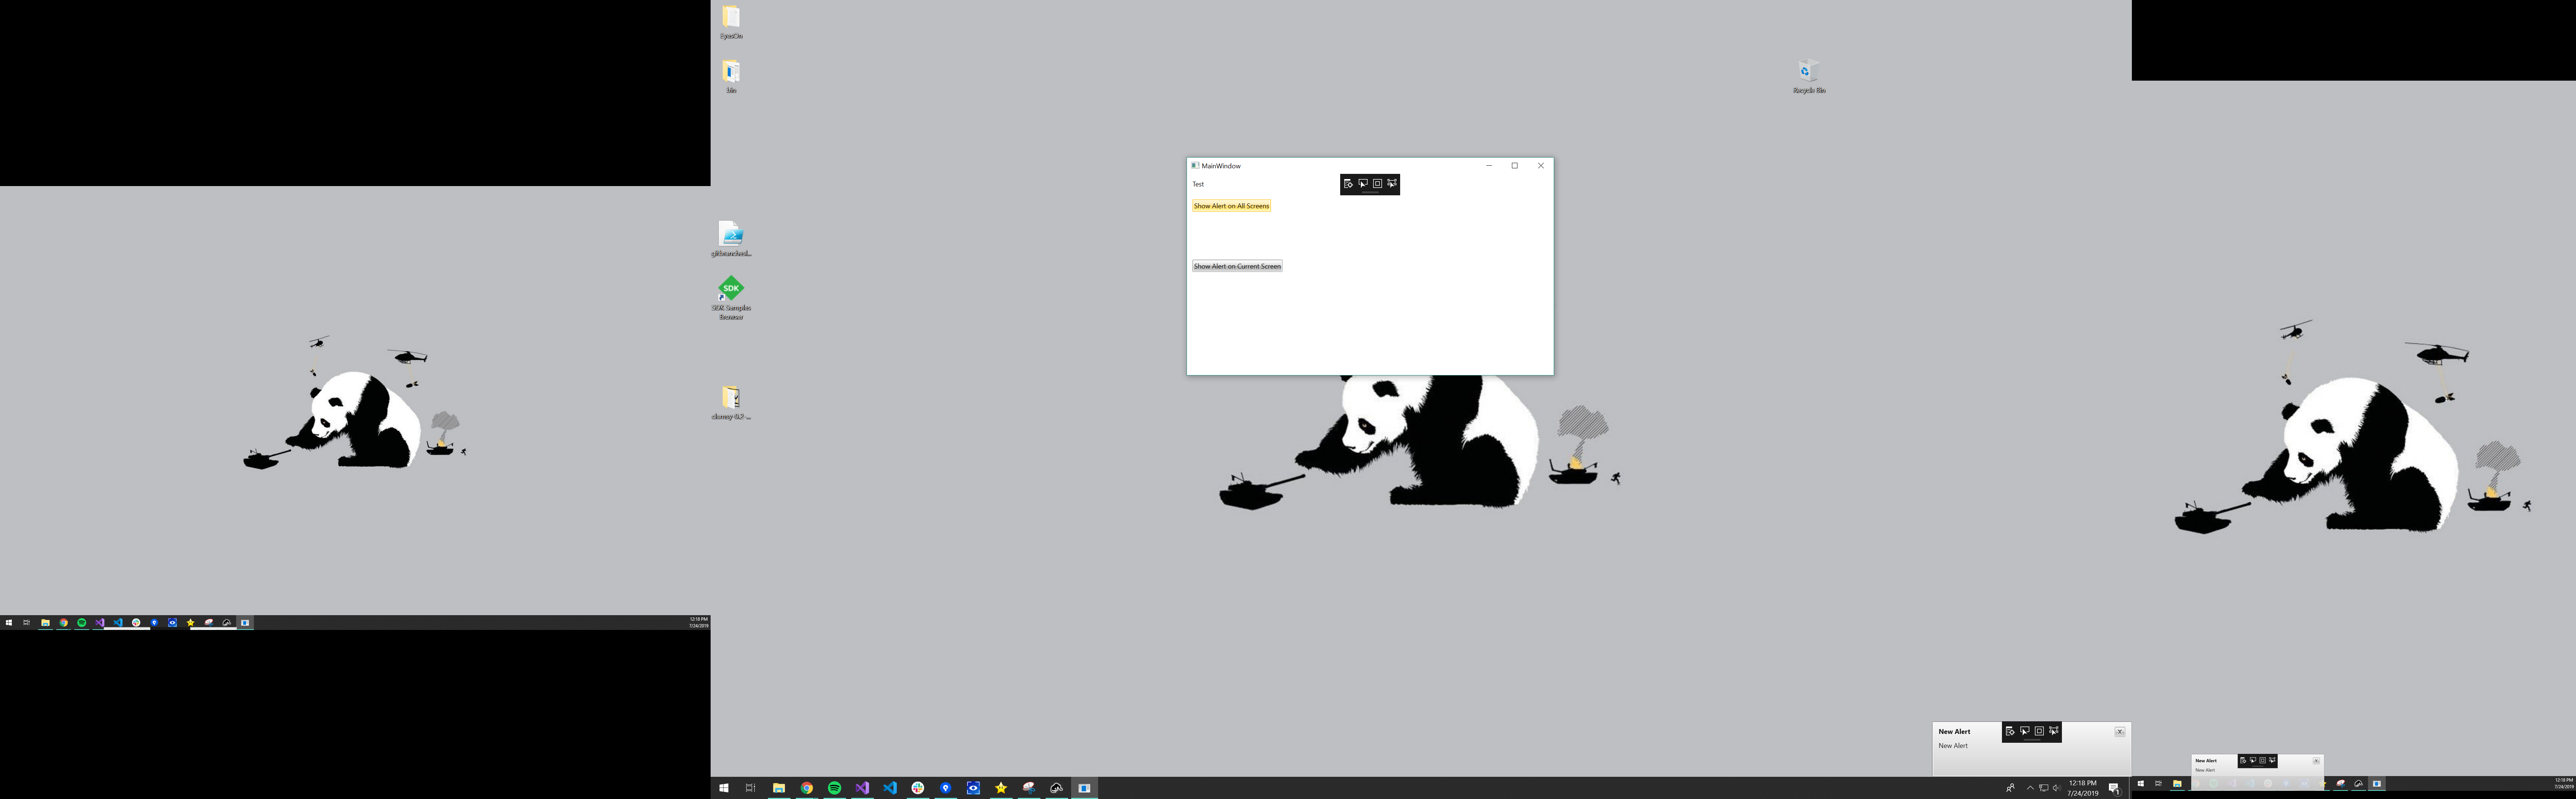
Task: Open Slack from main taskbar
Action: [917, 788]
